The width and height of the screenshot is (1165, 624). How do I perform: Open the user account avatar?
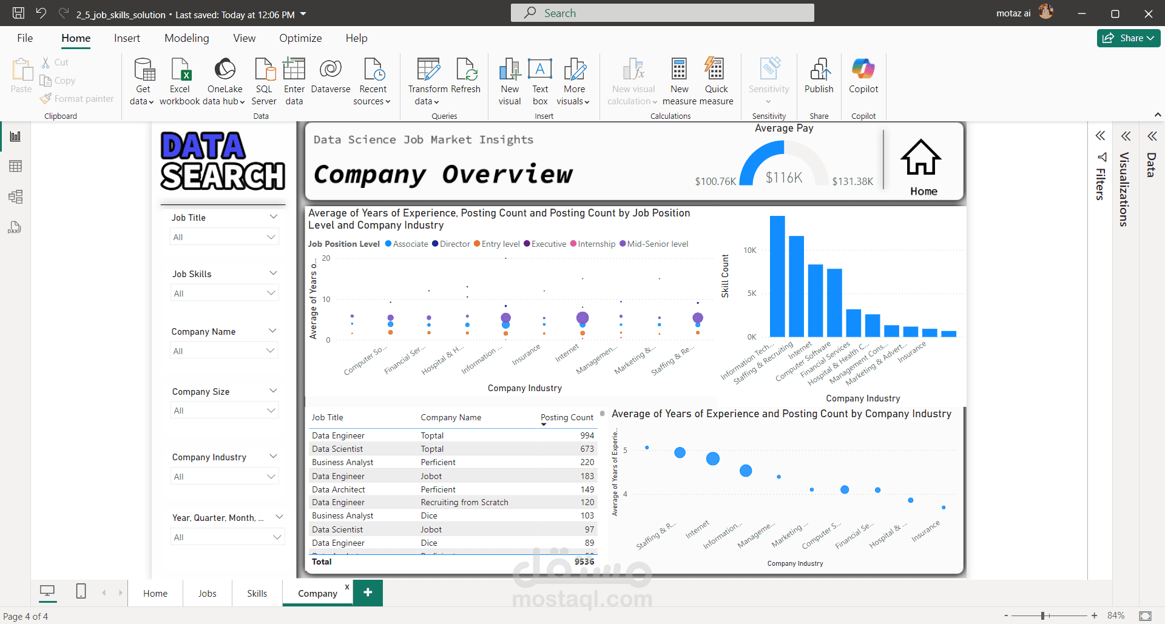click(1046, 13)
